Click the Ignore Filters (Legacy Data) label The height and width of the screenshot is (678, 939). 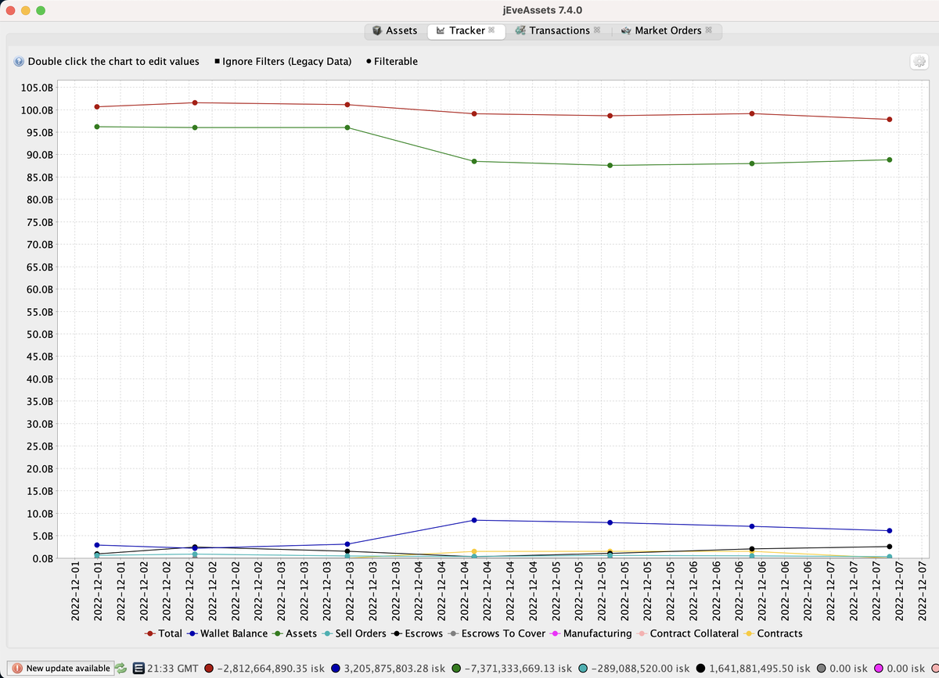tap(286, 62)
